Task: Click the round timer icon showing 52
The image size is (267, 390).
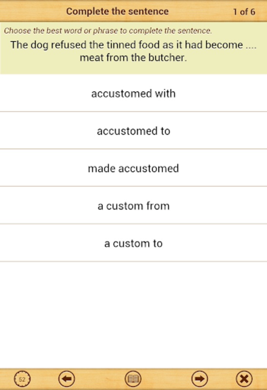Action: [x=22, y=379]
